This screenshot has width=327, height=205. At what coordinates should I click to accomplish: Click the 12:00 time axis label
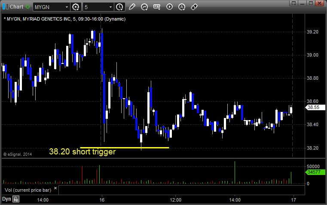coord(176,200)
